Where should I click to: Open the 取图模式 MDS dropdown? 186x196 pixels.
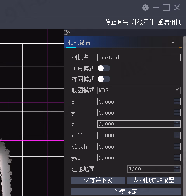pyautogui.click(x=139, y=90)
